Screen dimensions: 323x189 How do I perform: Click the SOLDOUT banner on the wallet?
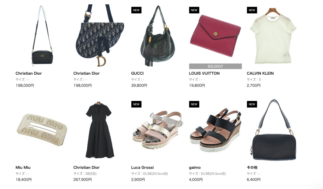coord(215,66)
